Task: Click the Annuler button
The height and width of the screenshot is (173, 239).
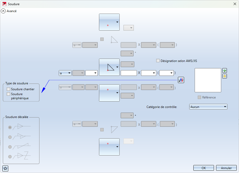Action: point(226,168)
